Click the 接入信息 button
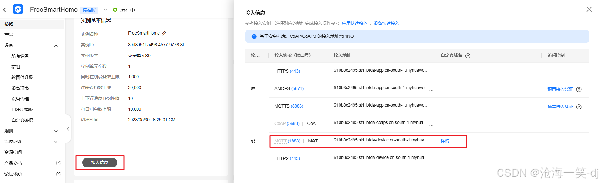 point(100,162)
